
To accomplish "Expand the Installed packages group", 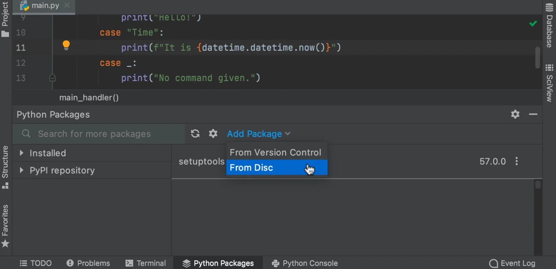I will coord(22,153).
